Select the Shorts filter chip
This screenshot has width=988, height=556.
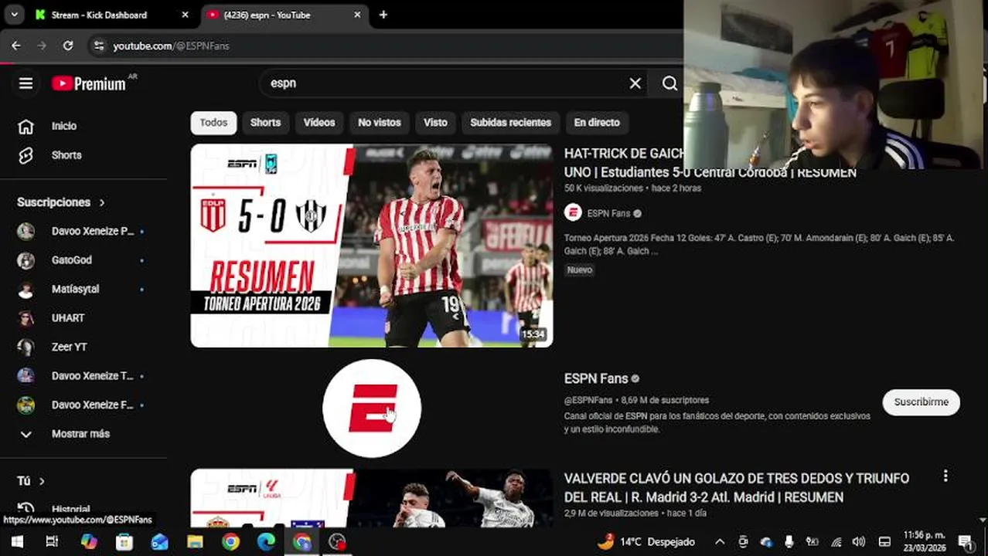(265, 123)
